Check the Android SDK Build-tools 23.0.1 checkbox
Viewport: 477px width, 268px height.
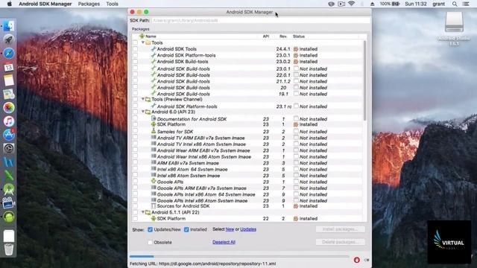point(135,68)
